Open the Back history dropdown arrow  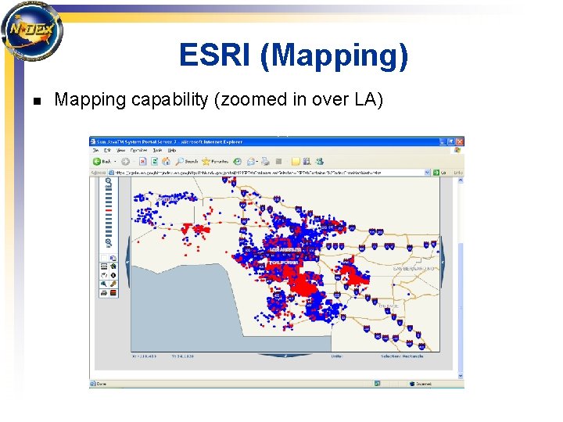pyautogui.click(x=115, y=162)
